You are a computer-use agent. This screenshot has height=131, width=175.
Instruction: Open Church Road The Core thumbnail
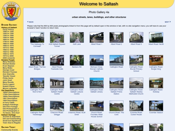pyautogui.click(x=116, y=106)
